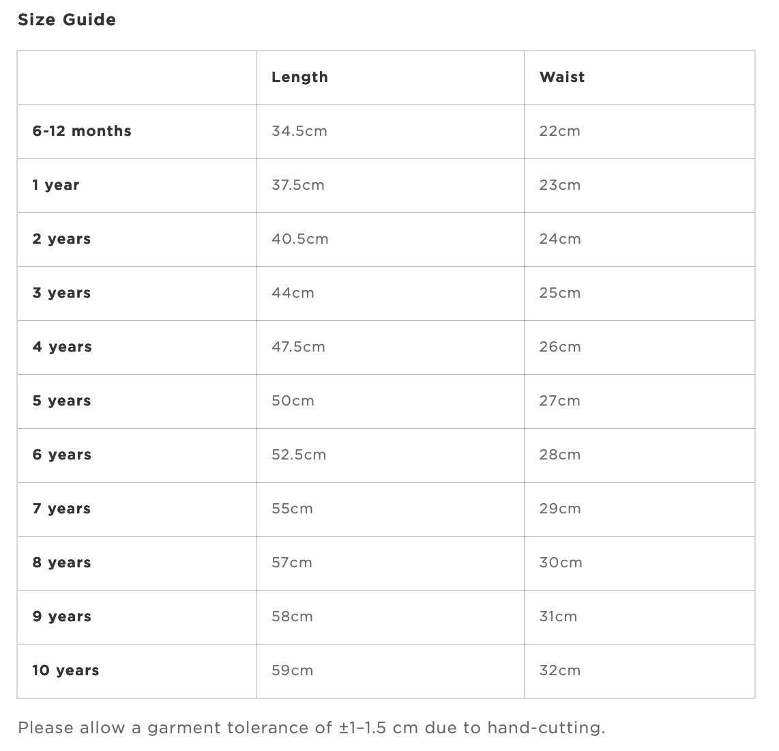This screenshot has height=751, width=779.
Task: Click the 6-12 months row label
Action: click(82, 131)
